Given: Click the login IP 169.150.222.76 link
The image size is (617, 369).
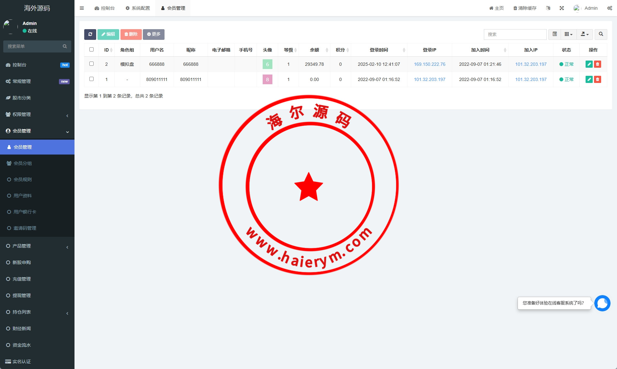Looking at the screenshot, I should tap(429, 64).
